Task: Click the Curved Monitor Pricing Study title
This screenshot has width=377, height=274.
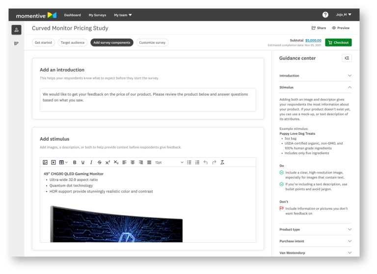Action: [70, 28]
